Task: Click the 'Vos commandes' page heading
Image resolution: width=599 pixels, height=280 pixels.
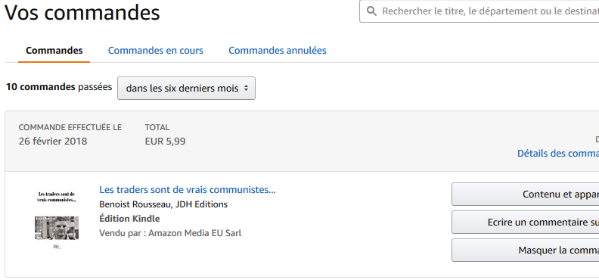Action: point(82,12)
